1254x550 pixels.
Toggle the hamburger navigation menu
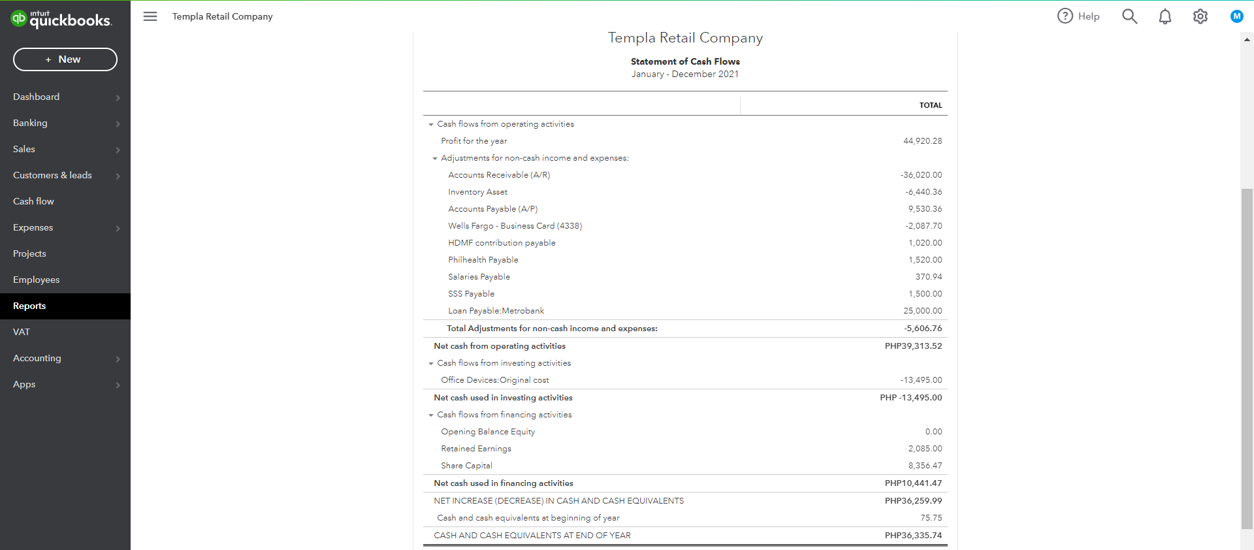(150, 16)
